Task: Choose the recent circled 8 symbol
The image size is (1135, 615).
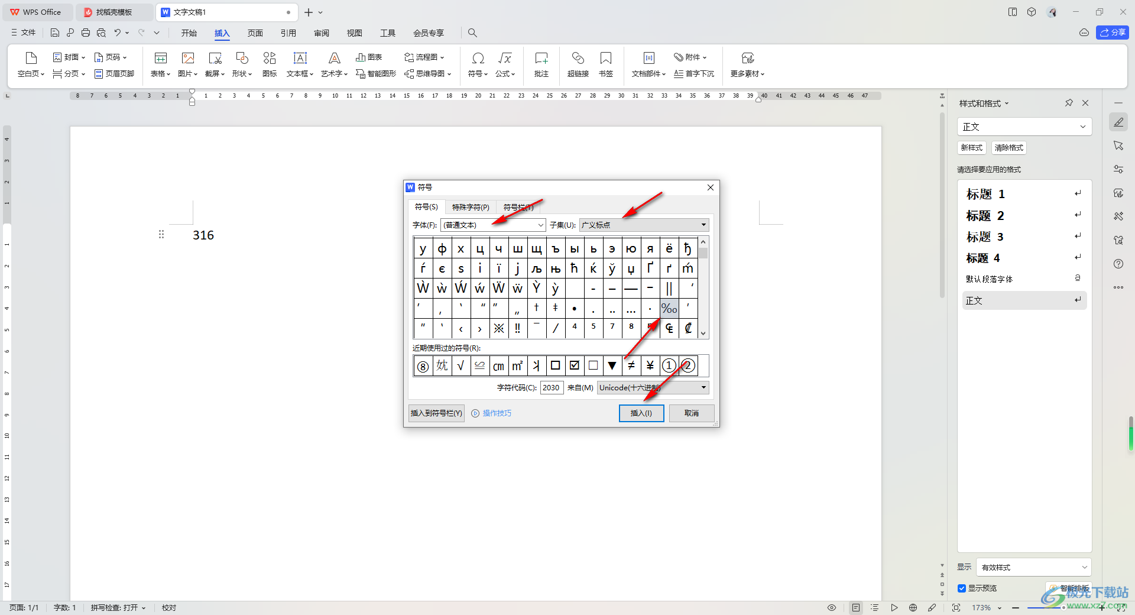Action: (423, 365)
